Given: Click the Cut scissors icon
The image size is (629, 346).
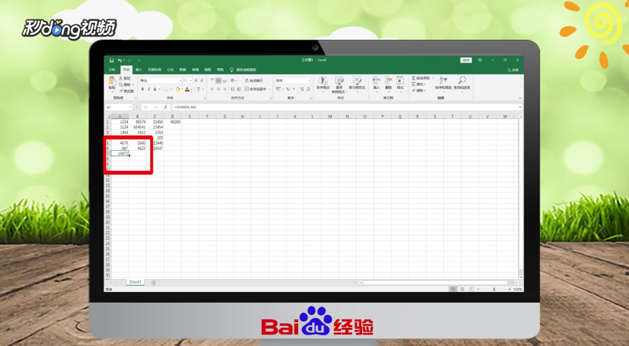Looking at the screenshot, I should [x=120, y=78].
